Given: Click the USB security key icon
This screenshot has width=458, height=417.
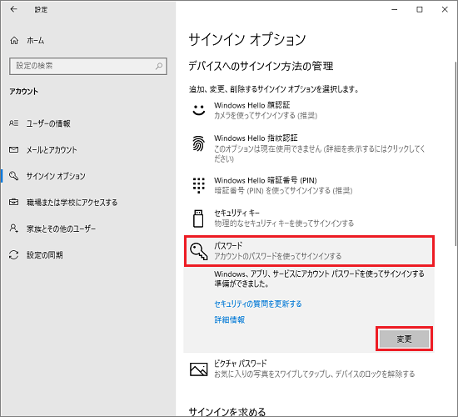Looking at the screenshot, I should 198,219.
